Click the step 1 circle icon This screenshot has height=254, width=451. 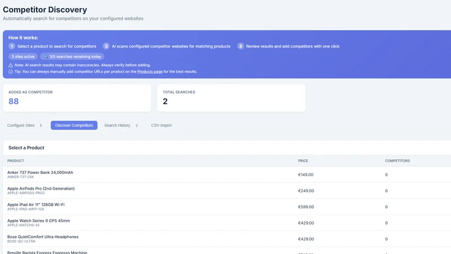[x=12, y=46]
